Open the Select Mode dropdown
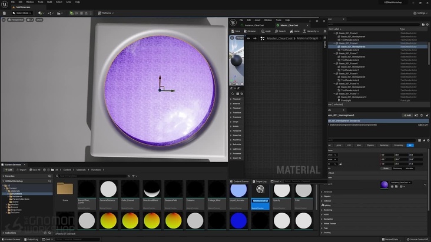 tap(22, 12)
